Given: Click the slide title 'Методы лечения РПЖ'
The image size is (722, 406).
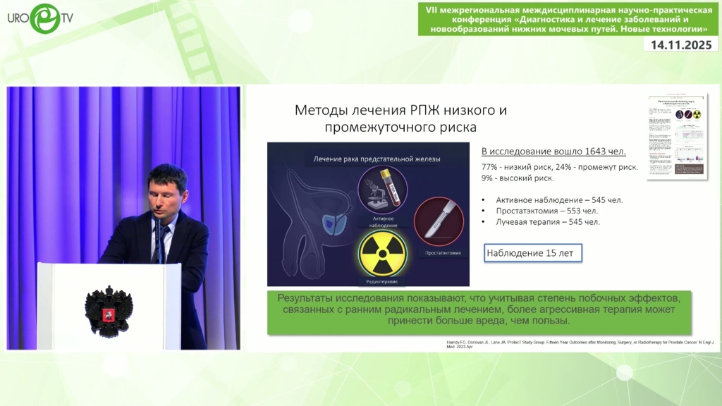Looking at the screenshot, I should pos(400,118).
